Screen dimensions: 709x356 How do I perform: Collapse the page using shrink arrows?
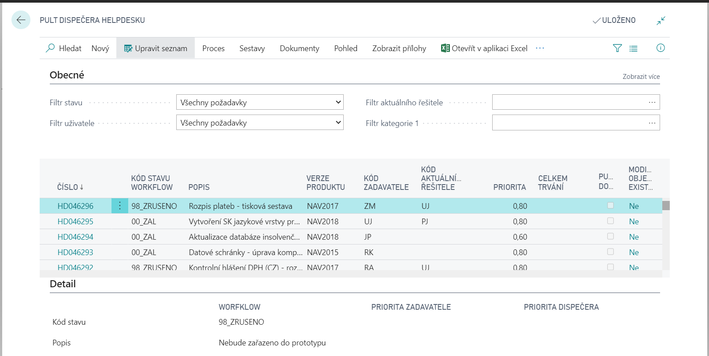661,20
